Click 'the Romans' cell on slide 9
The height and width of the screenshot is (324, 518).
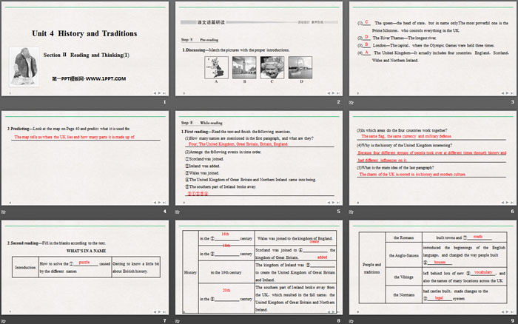(x=404, y=237)
